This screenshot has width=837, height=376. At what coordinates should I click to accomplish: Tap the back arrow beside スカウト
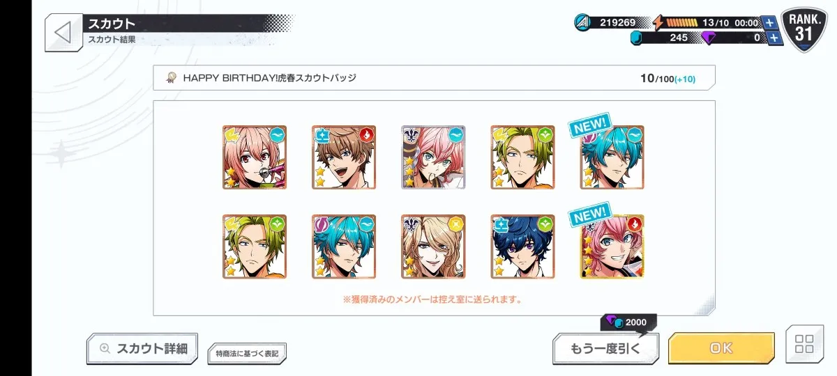click(x=63, y=33)
